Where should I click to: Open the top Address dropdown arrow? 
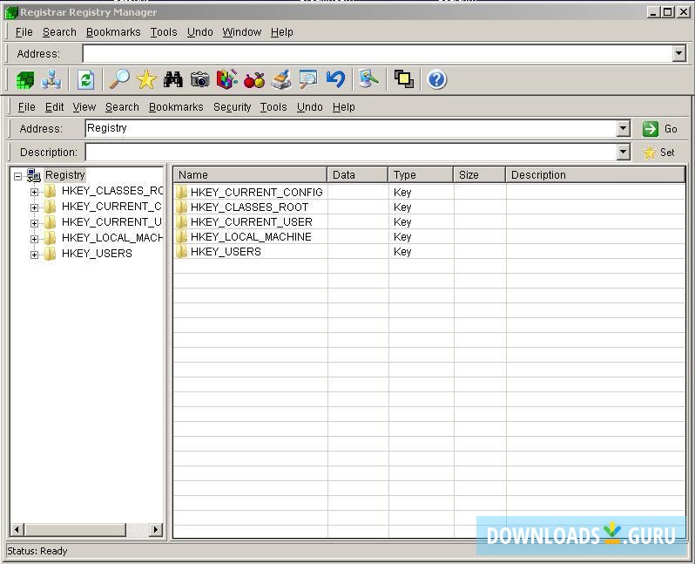678,54
